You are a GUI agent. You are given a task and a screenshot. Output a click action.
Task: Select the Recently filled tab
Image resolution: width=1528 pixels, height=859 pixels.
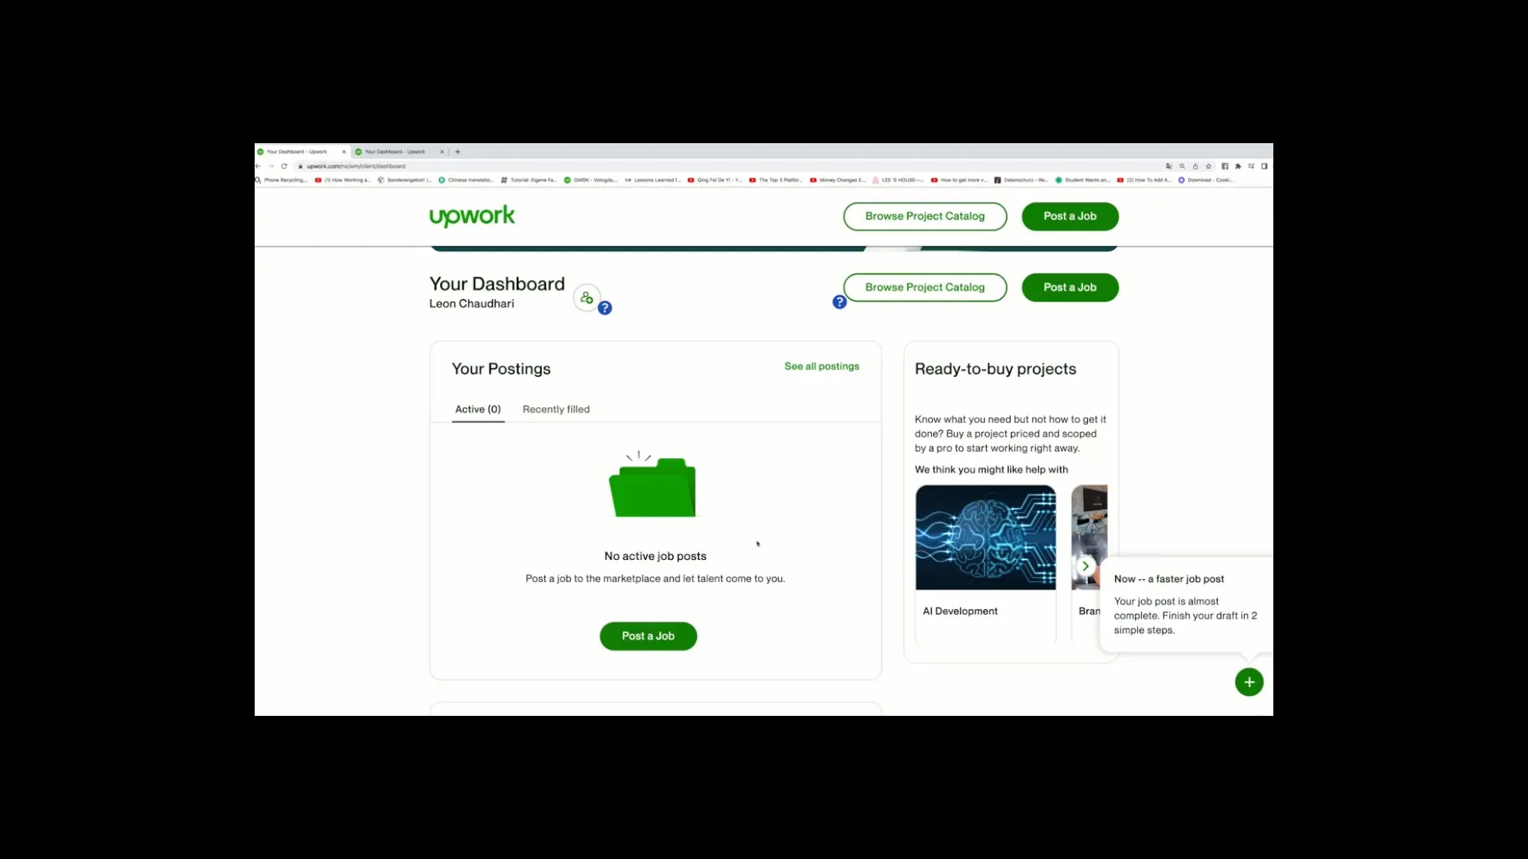click(x=555, y=409)
